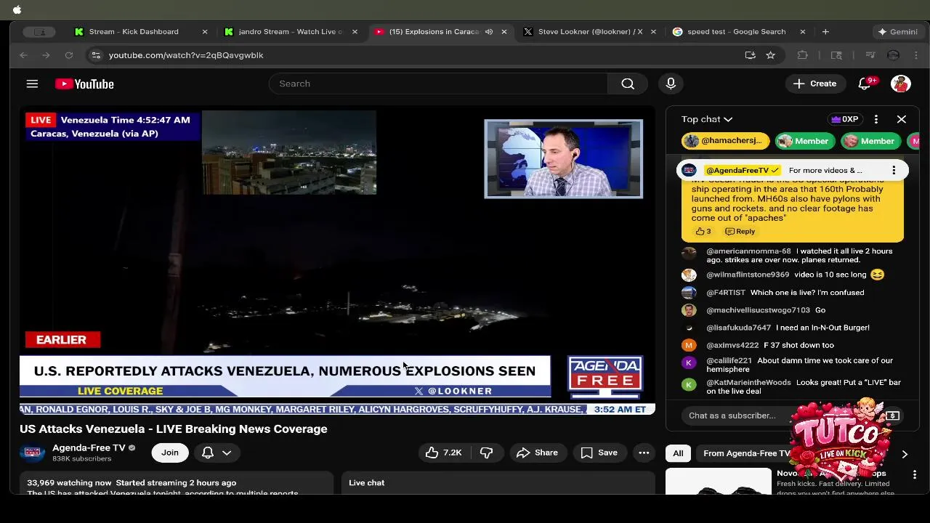Open sponsored ad three-dot menu

(915, 474)
